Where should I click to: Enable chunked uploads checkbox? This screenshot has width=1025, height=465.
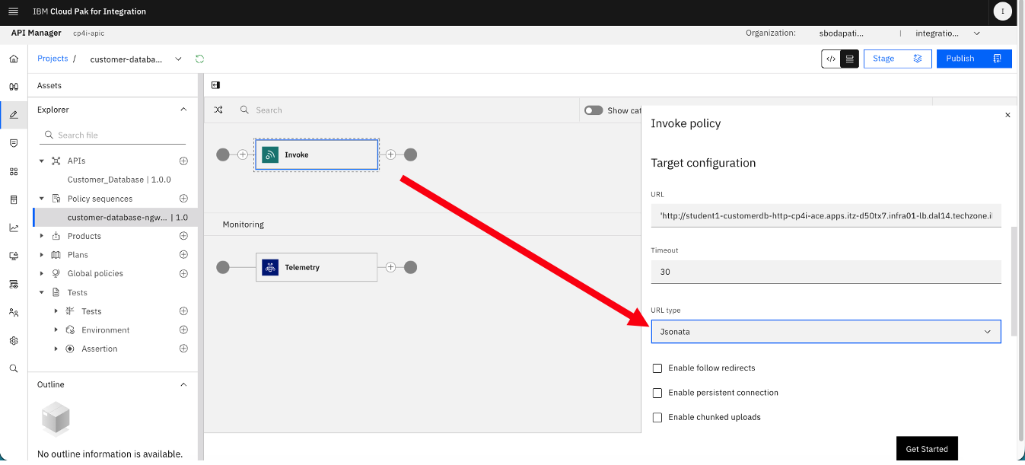pos(657,417)
